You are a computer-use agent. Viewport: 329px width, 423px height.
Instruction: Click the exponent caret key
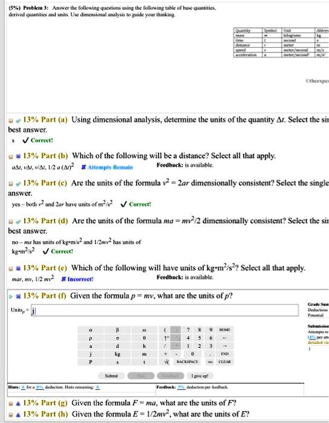pyautogui.click(x=165, y=338)
